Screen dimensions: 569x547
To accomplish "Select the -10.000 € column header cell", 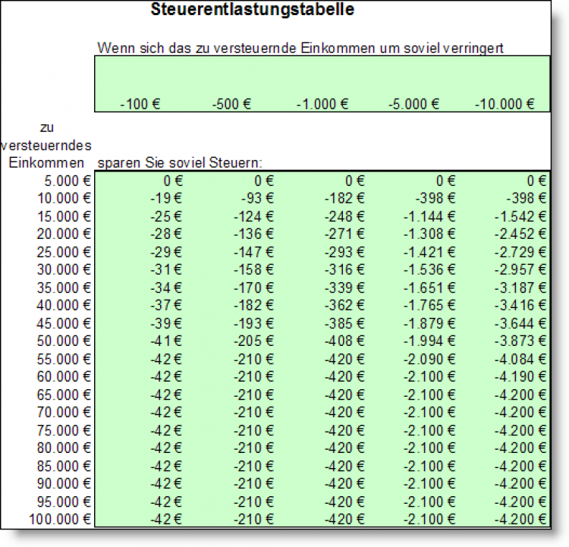I will pyautogui.click(x=505, y=104).
